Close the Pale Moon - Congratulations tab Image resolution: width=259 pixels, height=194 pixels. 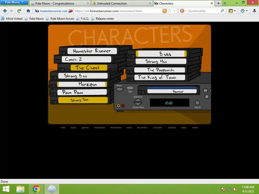pyautogui.click(x=88, y=3)
